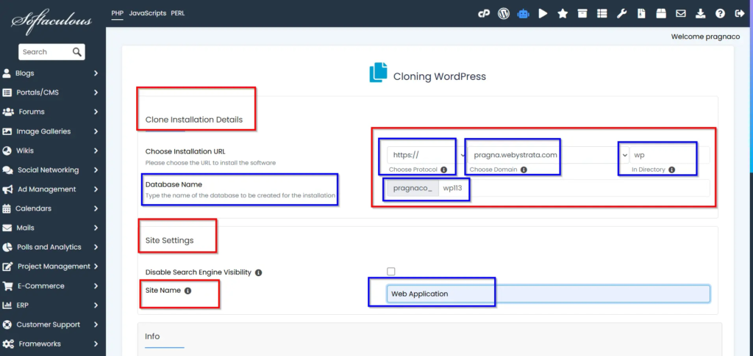
Task: Click the Site Name field Web Application
Action: pos(548,294)
